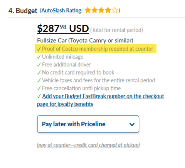Expand the Pay later with Priceline dropdown
Viewport: 185px width, 168px height.
[x=88, y=124]
